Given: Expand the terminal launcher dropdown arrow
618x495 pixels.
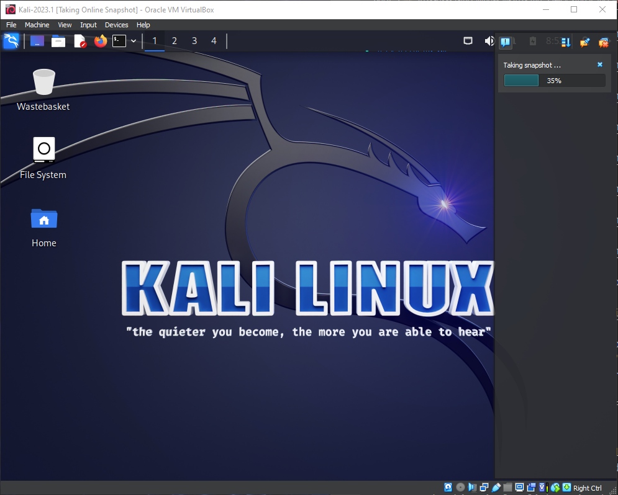Looking at the screenshot, I should tap(134, 41).
